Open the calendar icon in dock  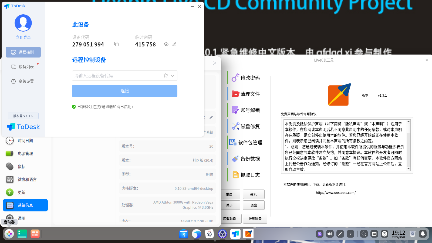pyautogui.click(x=210, y=234)
